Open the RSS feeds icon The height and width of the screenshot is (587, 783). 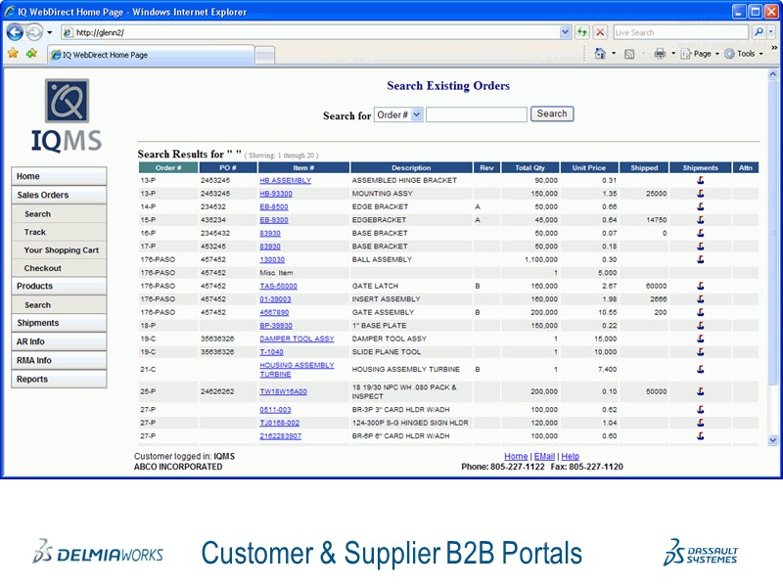(628, 52)
